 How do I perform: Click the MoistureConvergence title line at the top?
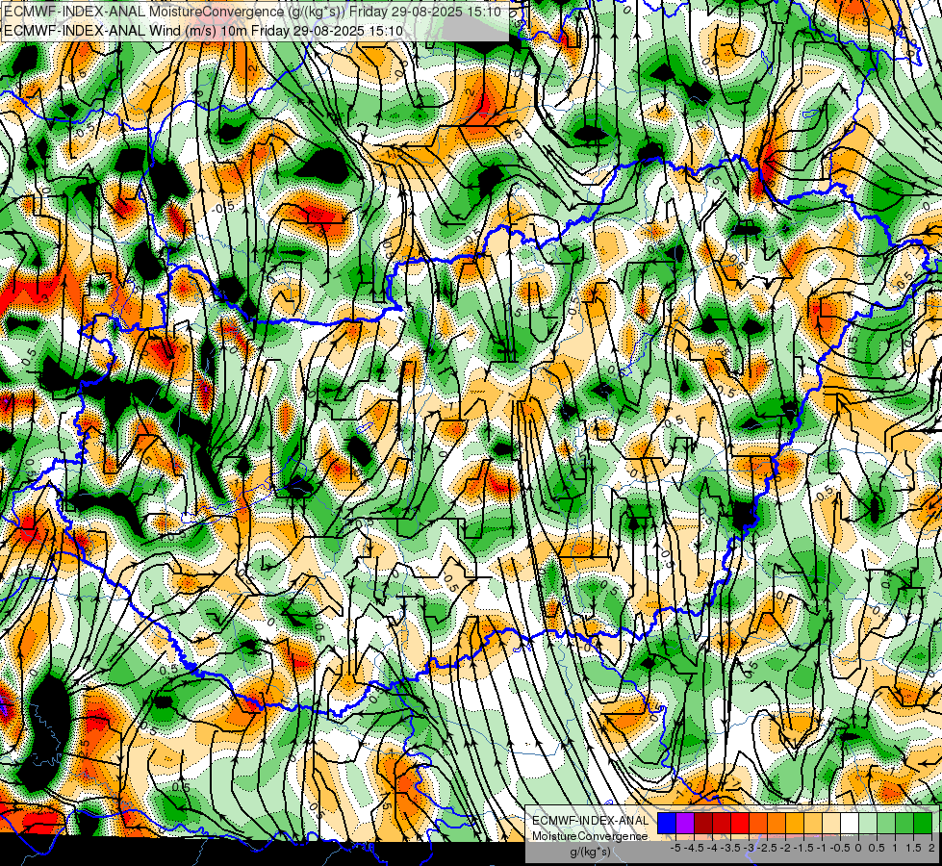pyautogui.click(x=252, y=12)
